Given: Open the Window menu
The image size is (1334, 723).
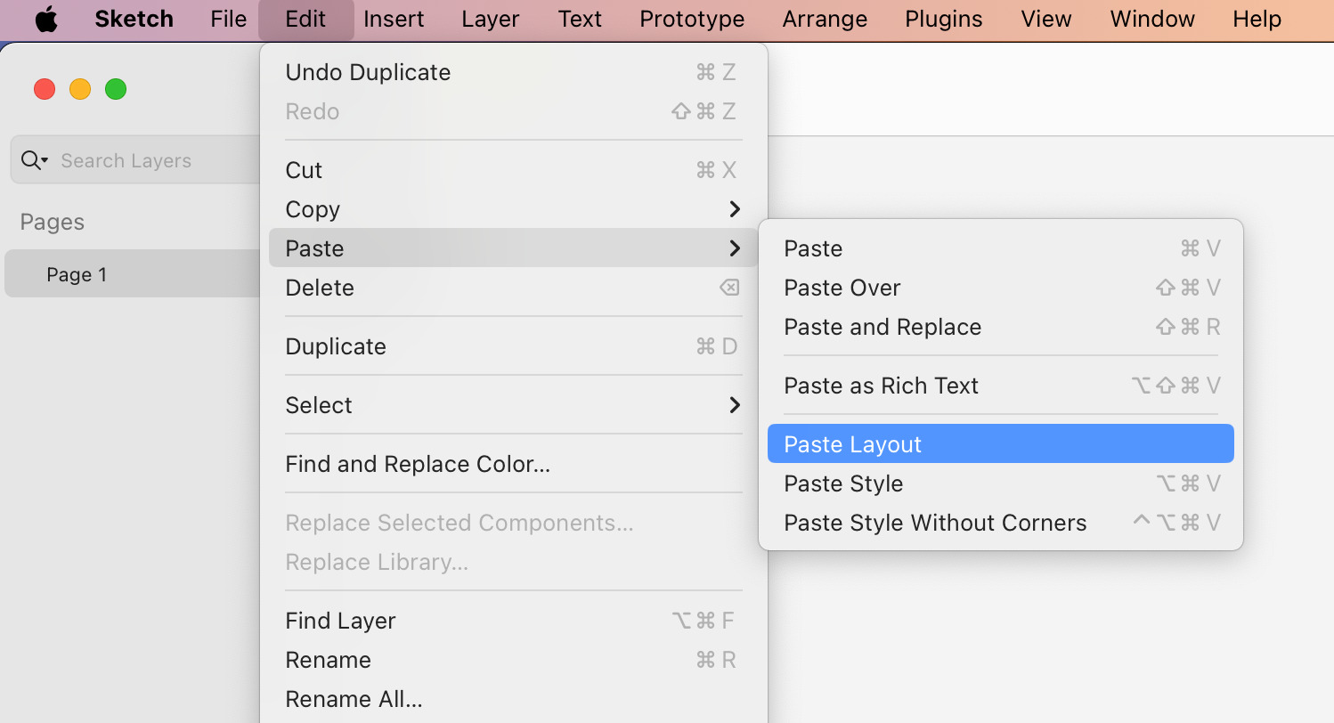Looking at the screenshot, I should (x=1152, y=19).
